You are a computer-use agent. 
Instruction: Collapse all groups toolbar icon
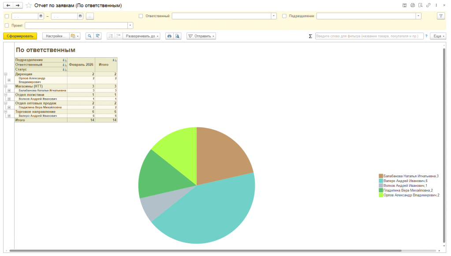click(111, 36)
